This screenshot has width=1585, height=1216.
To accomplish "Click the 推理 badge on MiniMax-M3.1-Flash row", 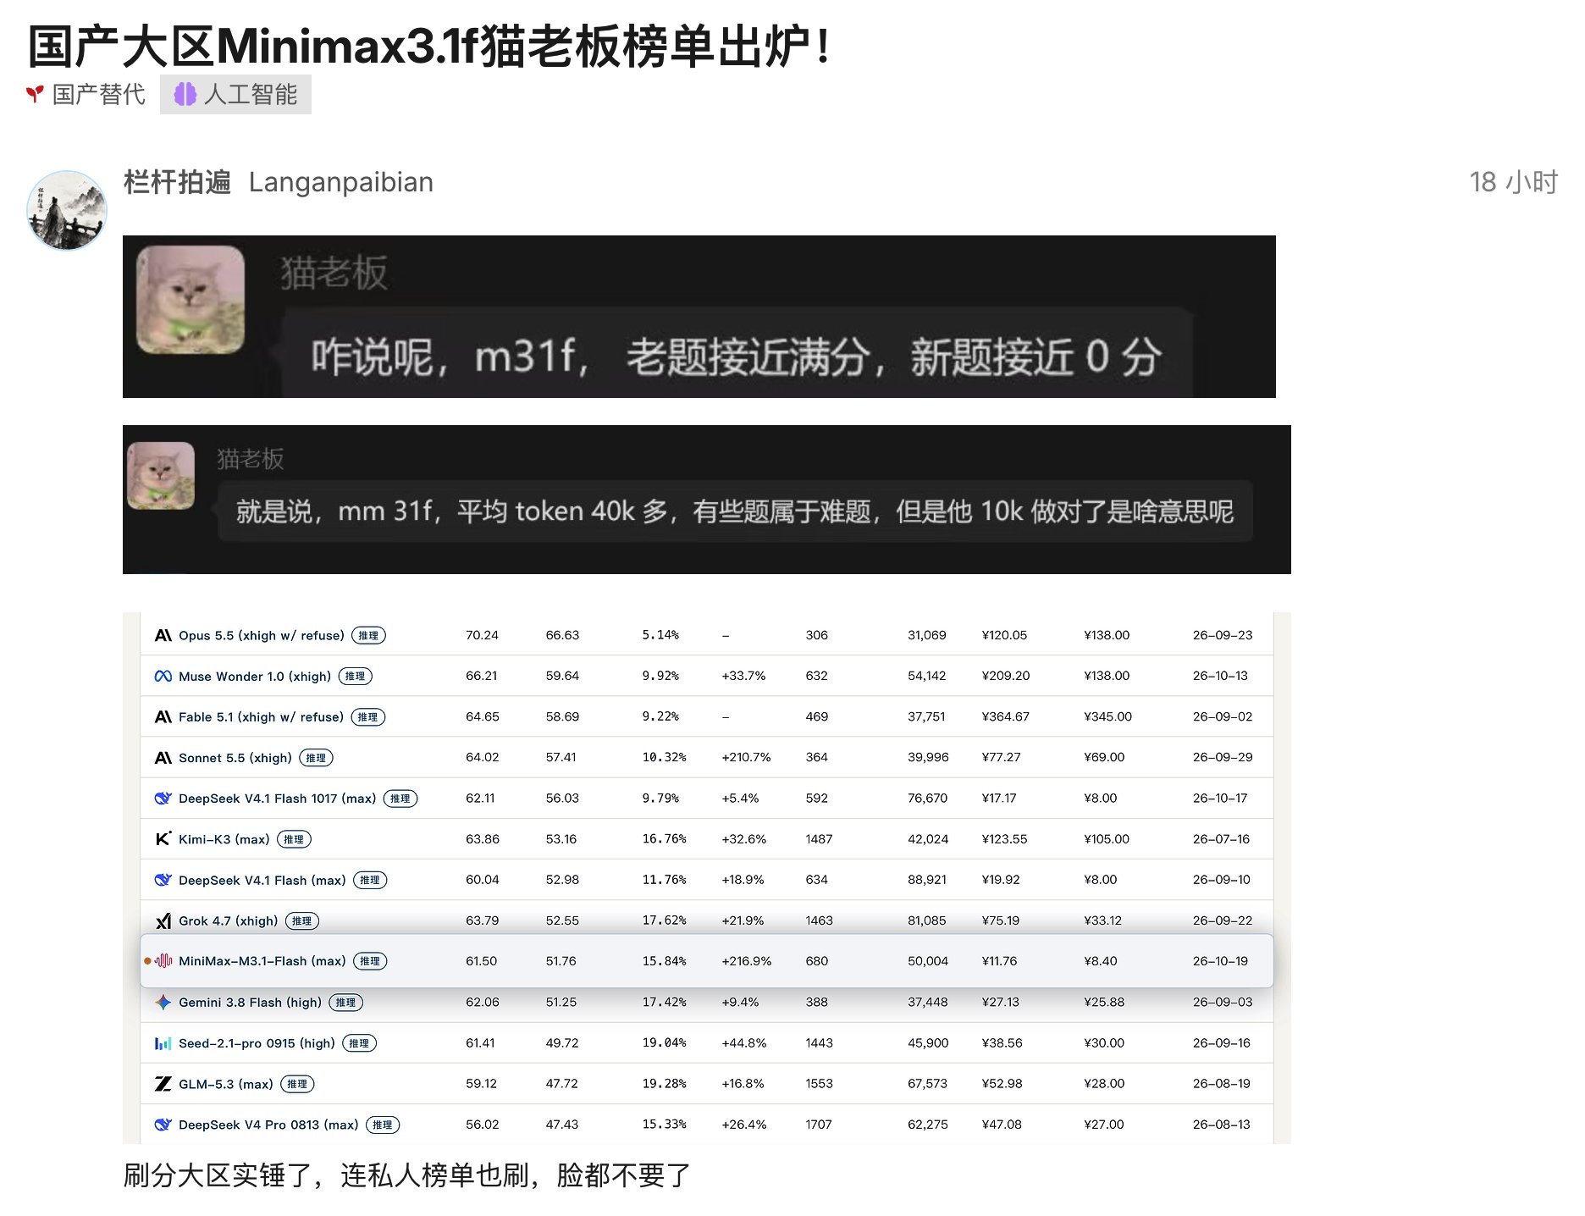I will point(370,961).
